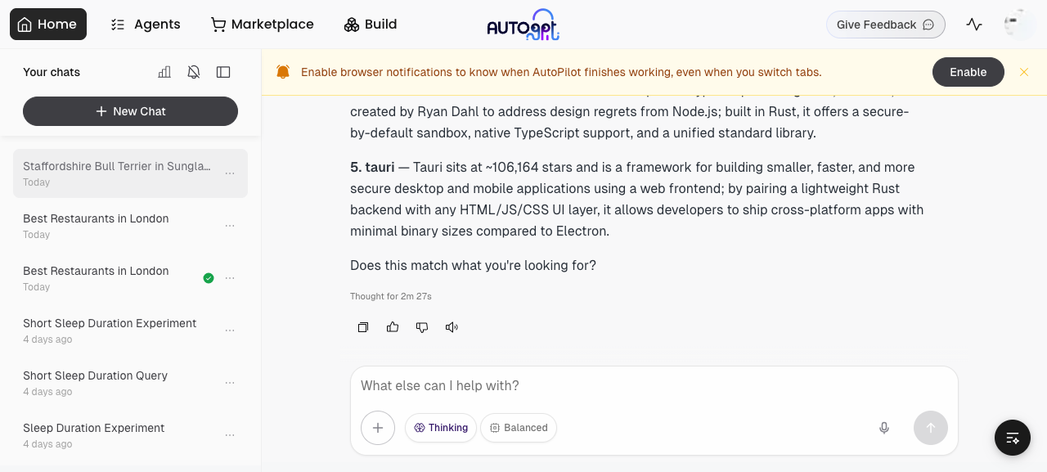Click the 'Your chats' heading
Image resolution: width=1047 pixels, height=472 pixels.
coord(52,72)
